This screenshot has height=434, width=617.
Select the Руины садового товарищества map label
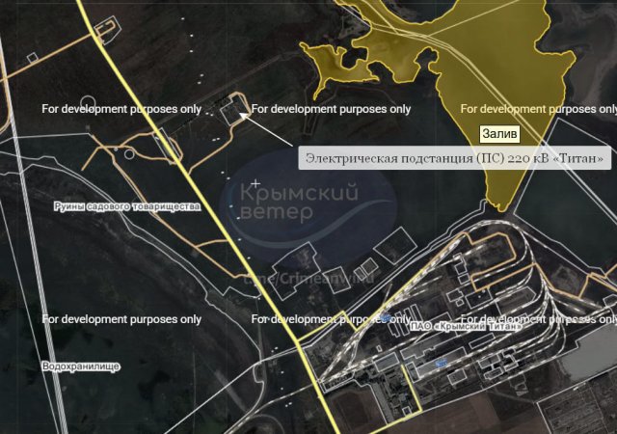pyautogui.click(x=126, y=207)
